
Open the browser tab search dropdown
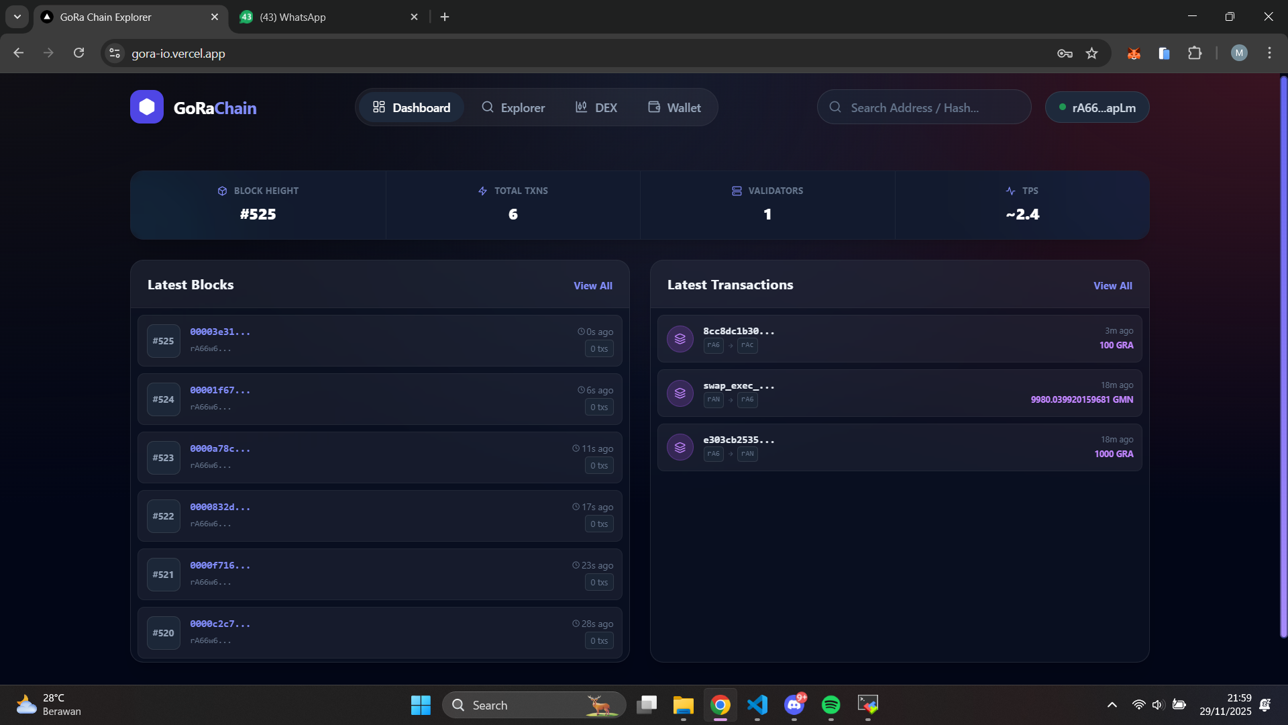pos(17,17)
